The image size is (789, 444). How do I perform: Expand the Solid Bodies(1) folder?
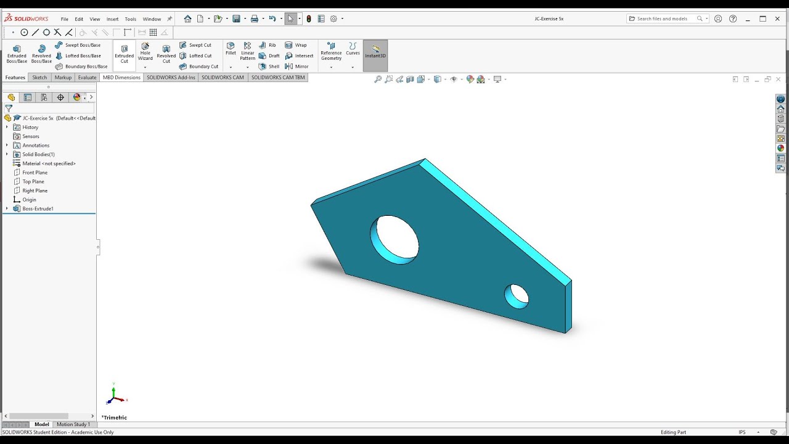tap(7, 154)
